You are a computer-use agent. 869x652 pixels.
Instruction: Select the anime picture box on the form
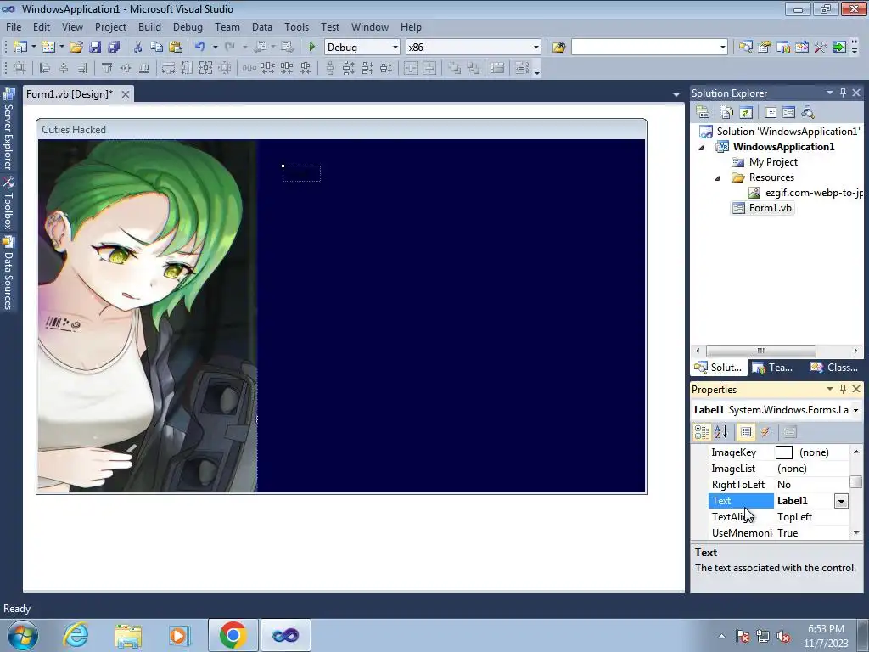pyautogui.click(x=148, y=316)
